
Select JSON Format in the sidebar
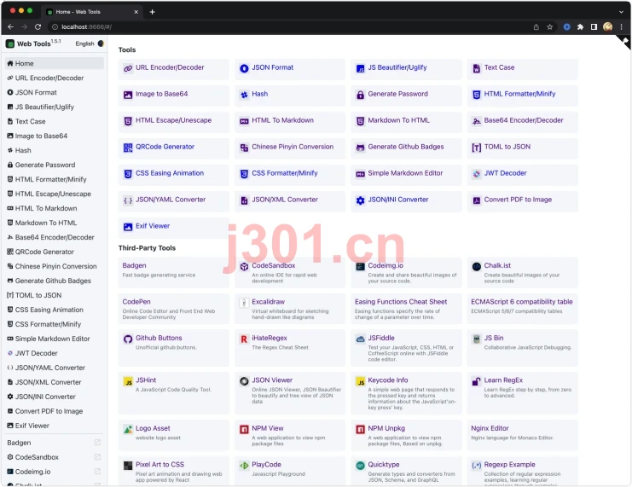tap(54, 92)
